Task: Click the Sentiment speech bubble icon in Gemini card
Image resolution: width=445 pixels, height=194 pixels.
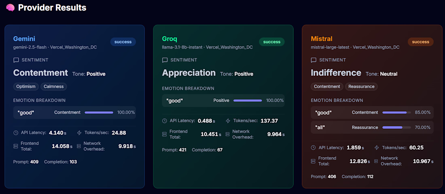Action: pyautogui.click(x=16, y=60)
